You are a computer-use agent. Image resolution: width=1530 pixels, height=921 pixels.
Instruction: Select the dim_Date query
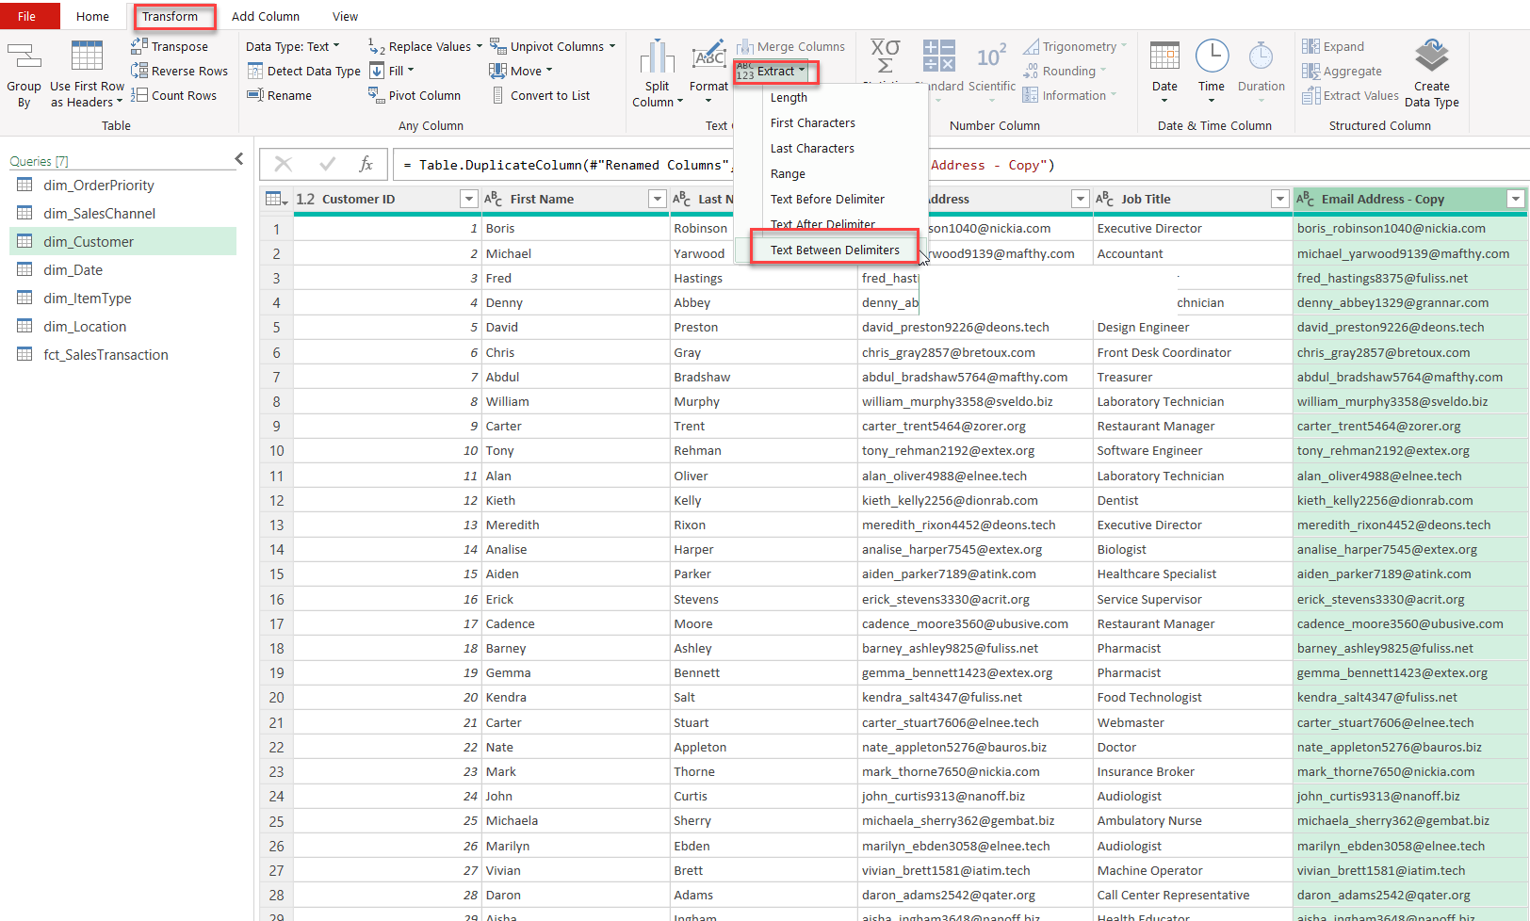coord(122,270)
